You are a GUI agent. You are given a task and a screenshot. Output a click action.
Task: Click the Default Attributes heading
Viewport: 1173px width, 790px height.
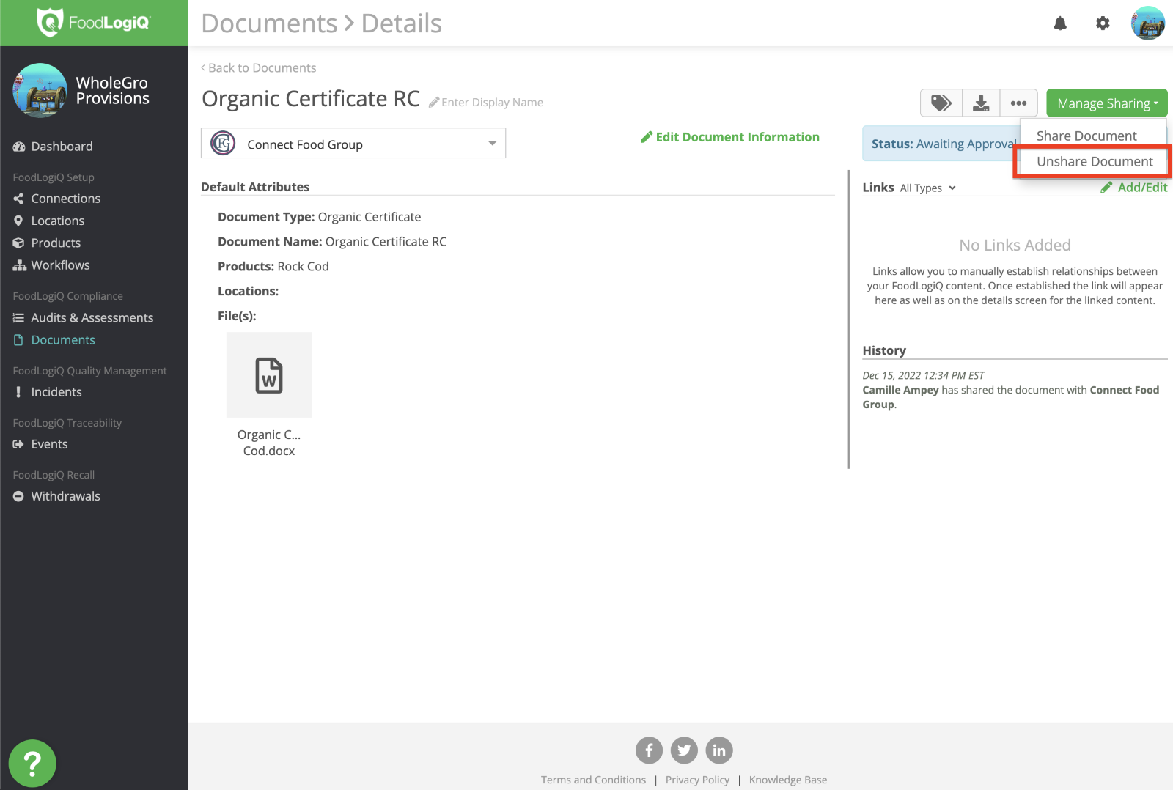255,187
